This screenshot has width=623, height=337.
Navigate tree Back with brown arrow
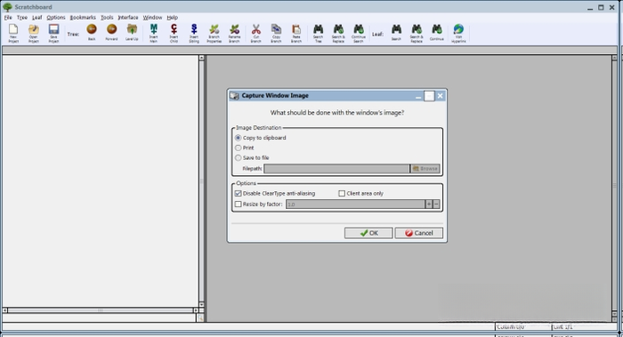coord(92,32)
